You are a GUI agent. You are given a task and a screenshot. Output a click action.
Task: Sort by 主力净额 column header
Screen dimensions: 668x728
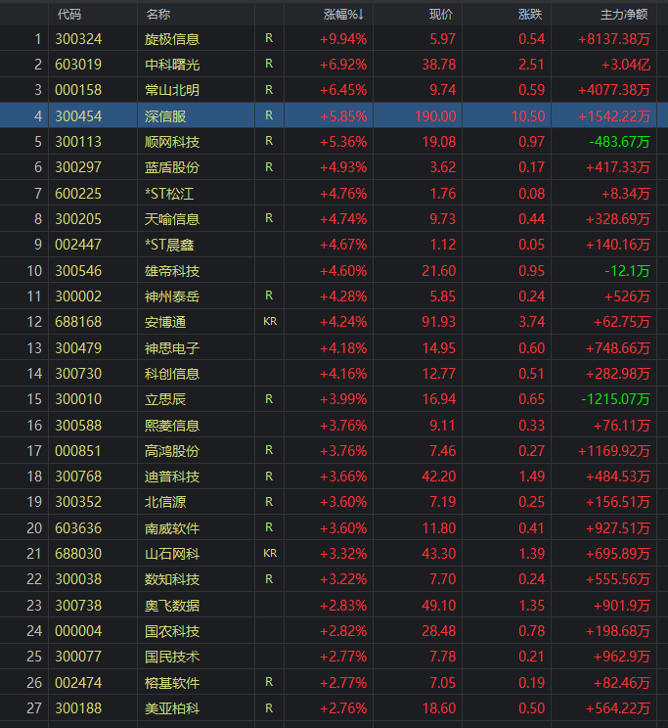(624, 15)
